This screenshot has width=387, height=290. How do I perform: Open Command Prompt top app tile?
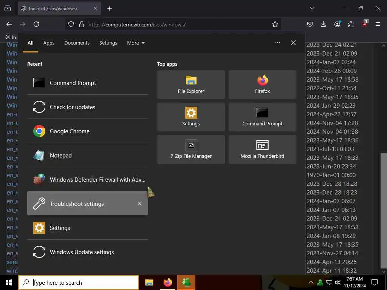pos(262,117)
